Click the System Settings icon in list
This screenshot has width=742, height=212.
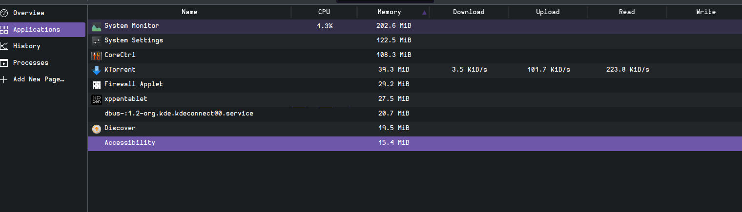click(96, 41)
